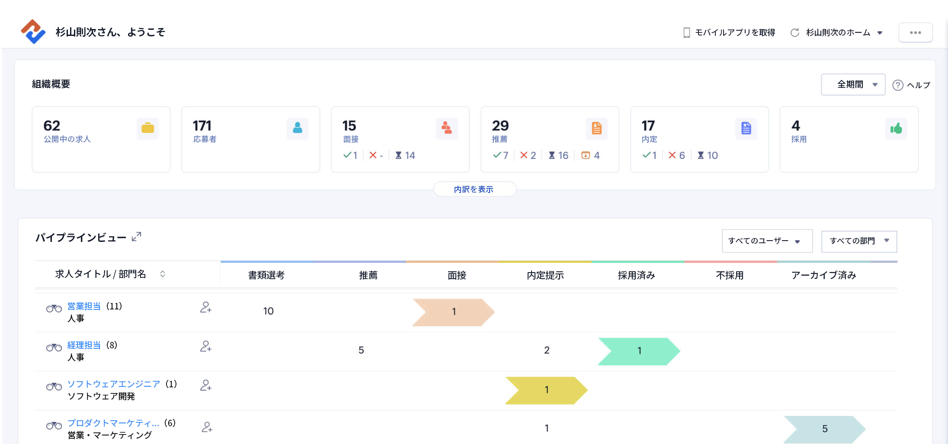Click the document icon on the 内定 card
The image size is (948, 444).
tap(746, 129)
